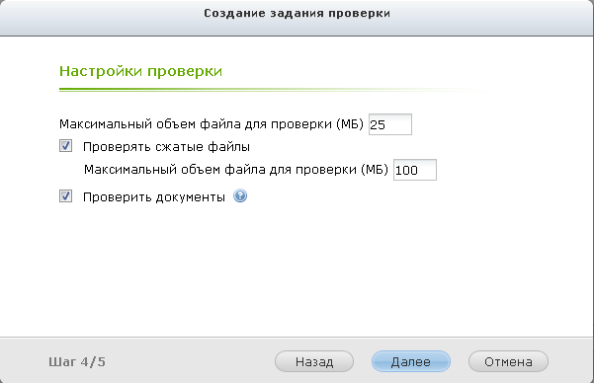Viewport: 594px width, 383px height.
Task: Click the Проверить документы label text
Action: [x=154, y=196]
